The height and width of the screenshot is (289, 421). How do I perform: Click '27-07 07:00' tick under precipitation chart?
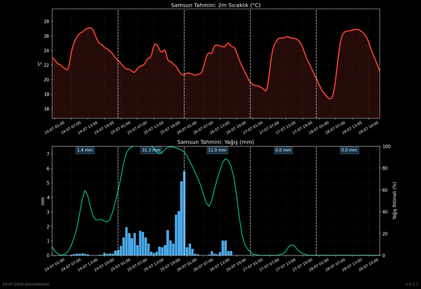(269, 265)
